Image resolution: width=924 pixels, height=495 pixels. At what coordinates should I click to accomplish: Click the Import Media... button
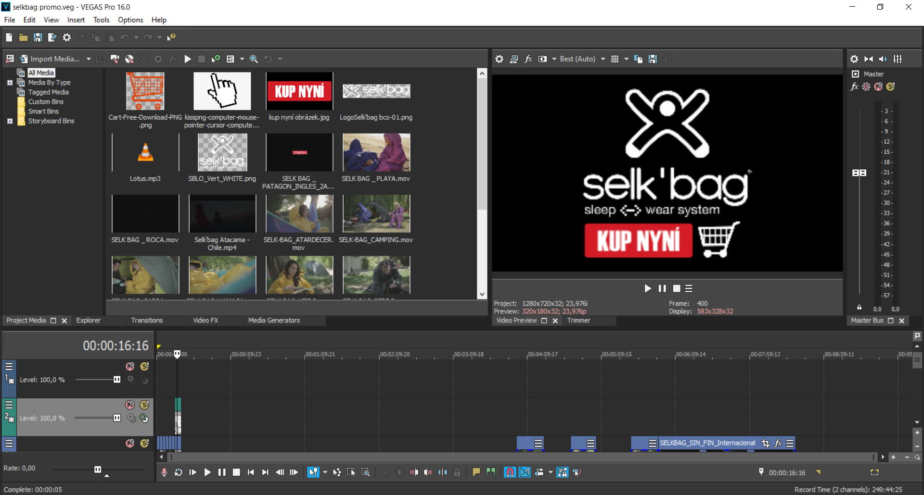(50, 59)
